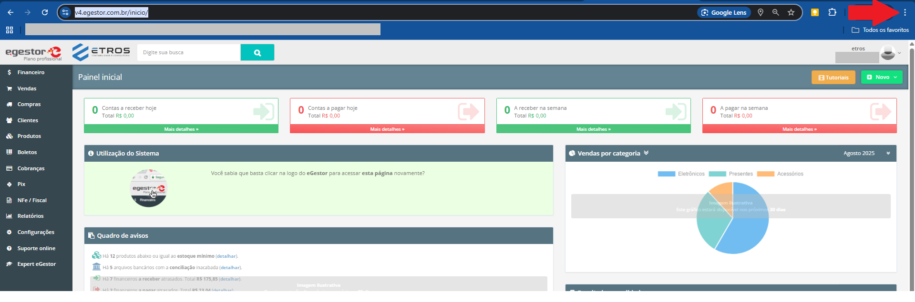Open the user avatar account dropdown
The height and width of the screenshot is (302, 915).
[x=890, y=52]
